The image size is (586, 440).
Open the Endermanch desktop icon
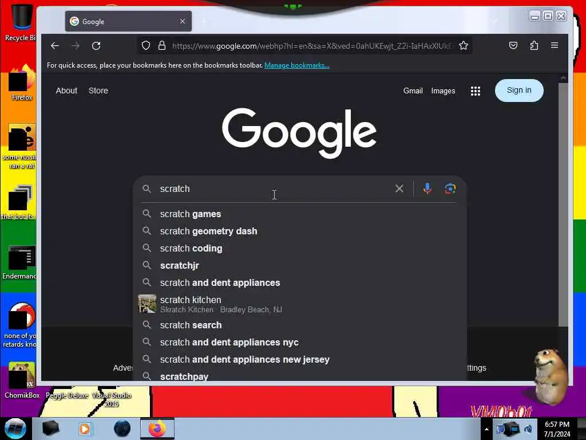tap(20, 262)
